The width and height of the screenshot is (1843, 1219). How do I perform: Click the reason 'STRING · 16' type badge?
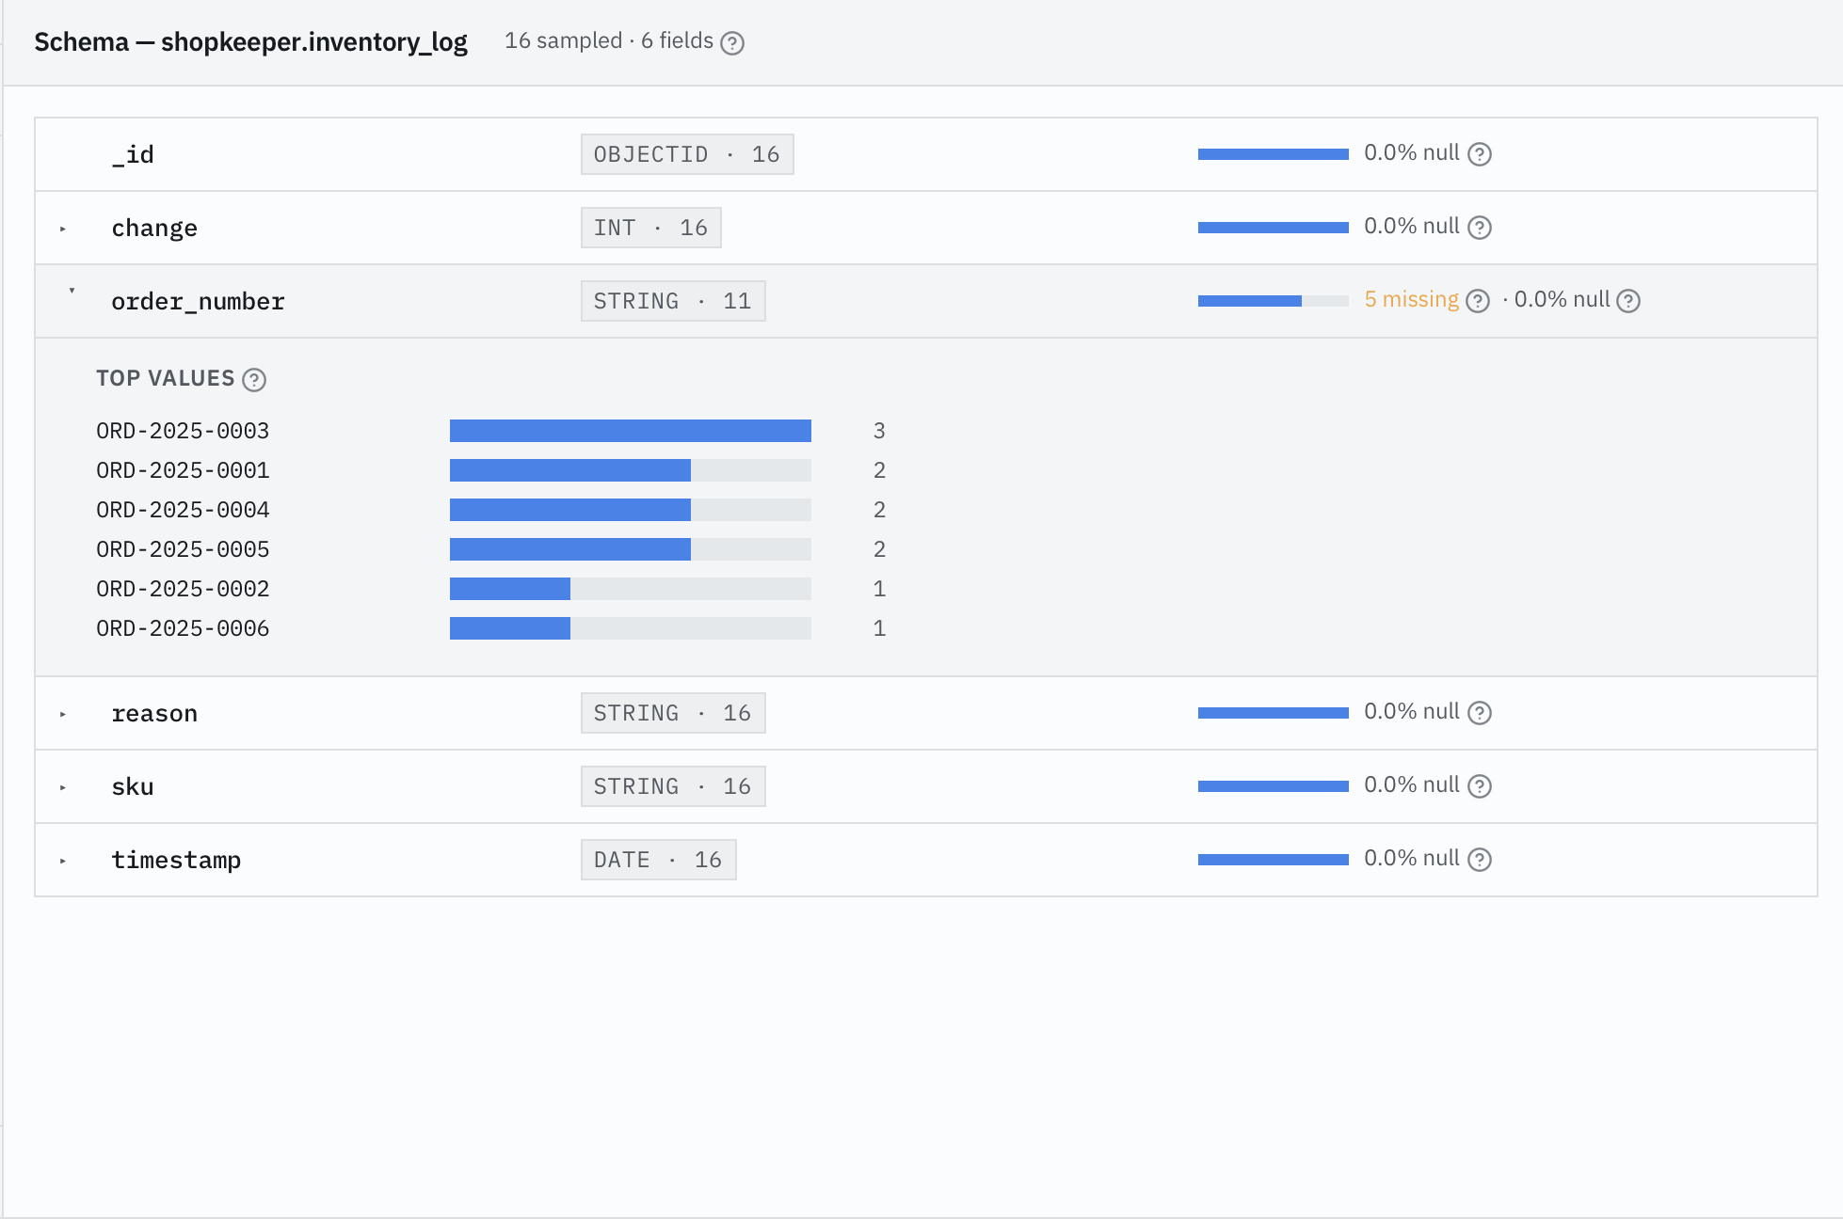point(673,713)
